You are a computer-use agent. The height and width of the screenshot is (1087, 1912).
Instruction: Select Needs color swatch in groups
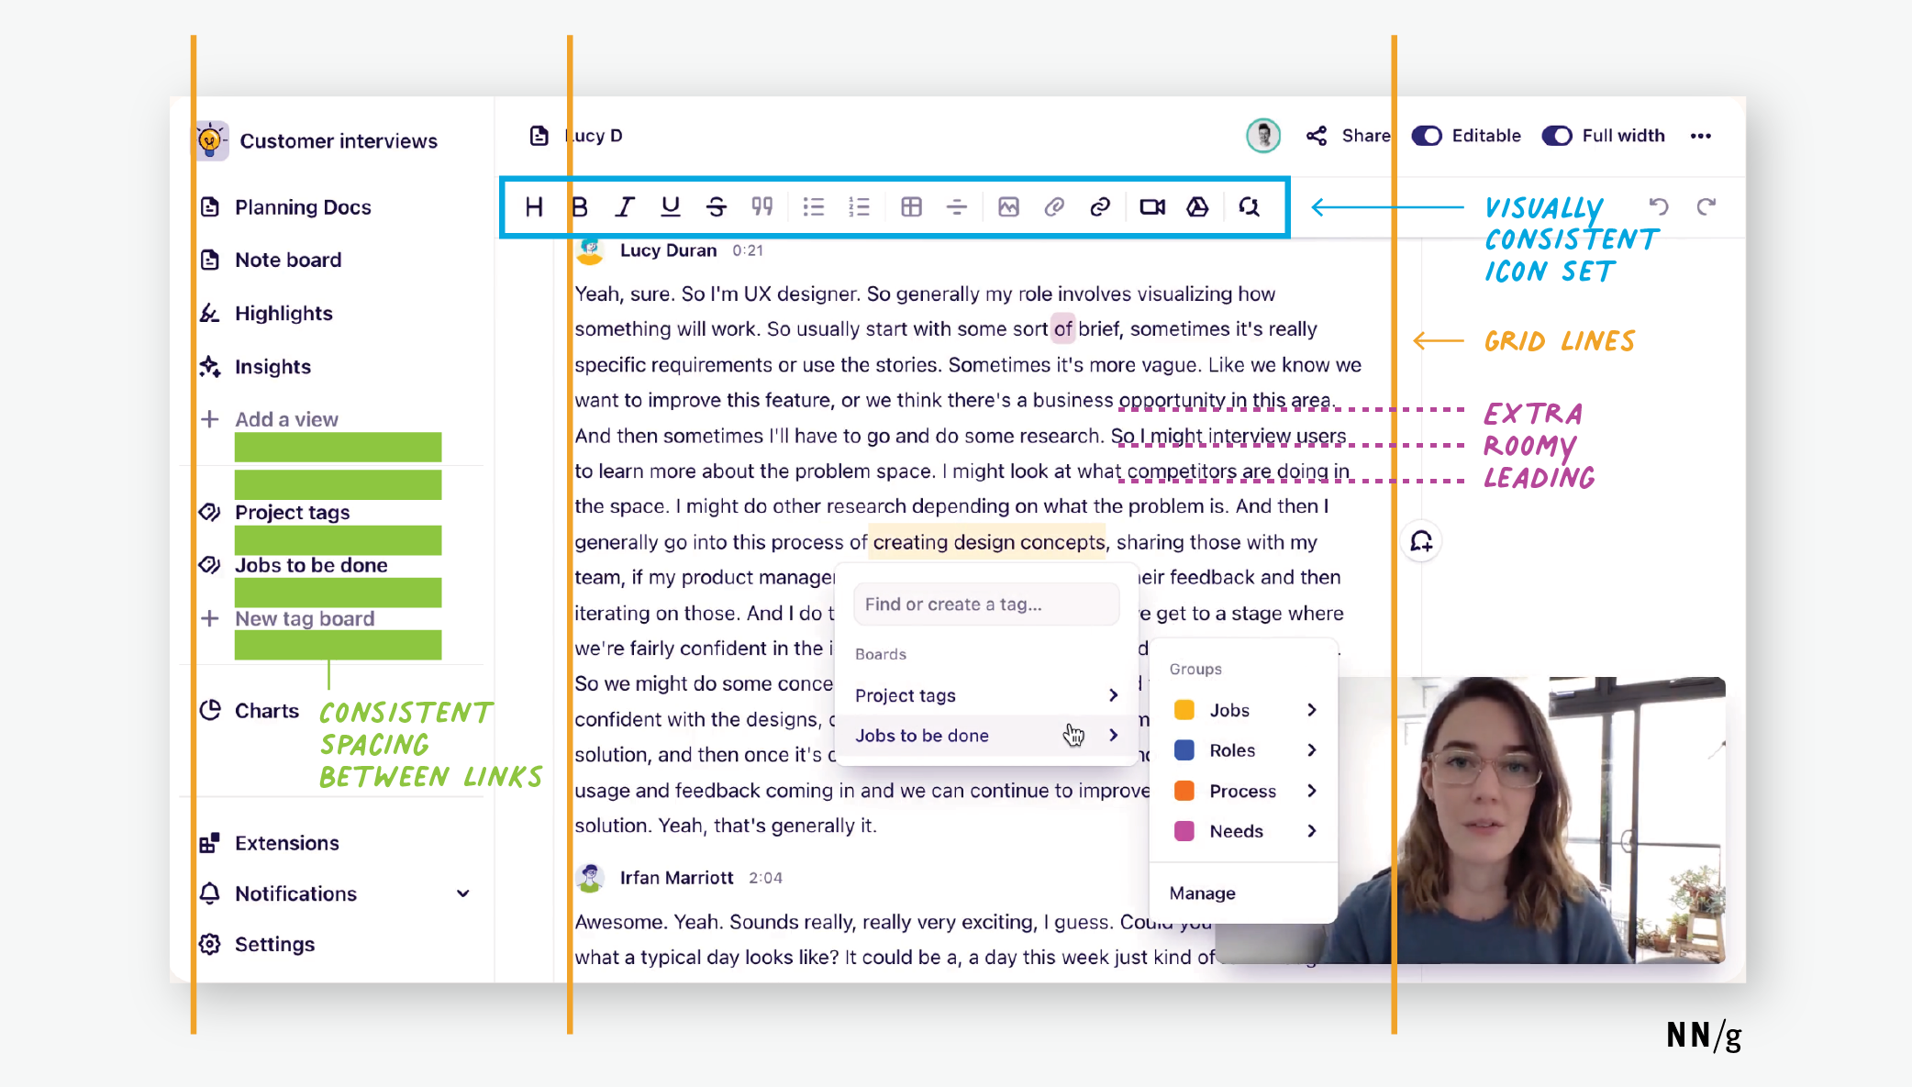1184,831
